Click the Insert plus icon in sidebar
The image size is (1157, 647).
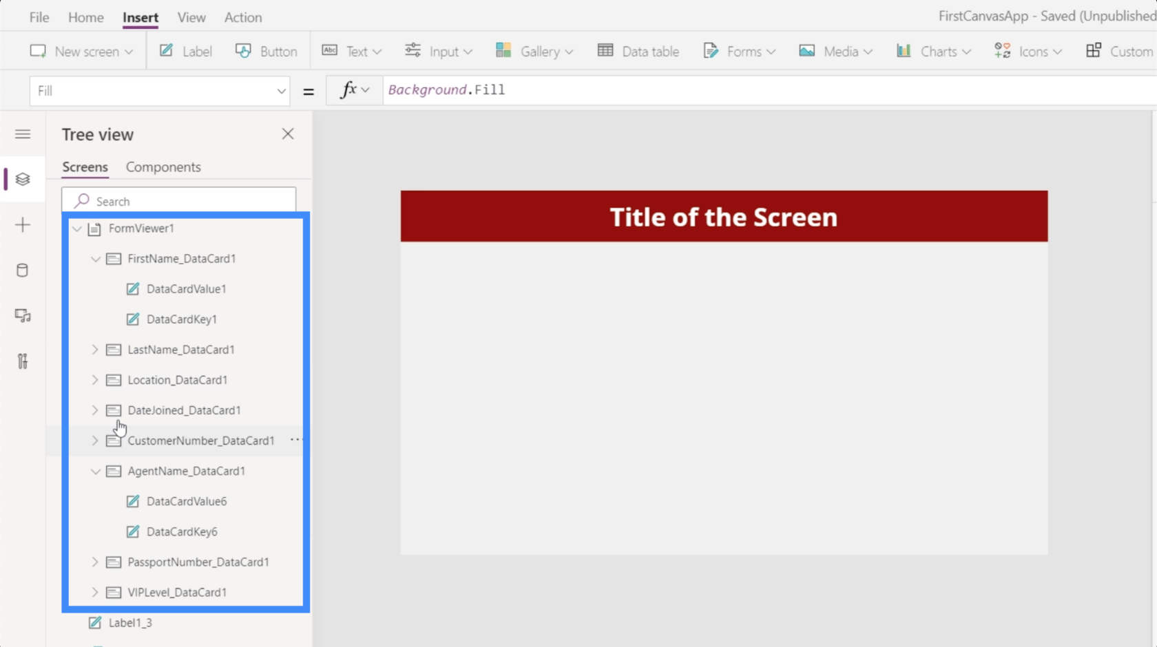23,225
